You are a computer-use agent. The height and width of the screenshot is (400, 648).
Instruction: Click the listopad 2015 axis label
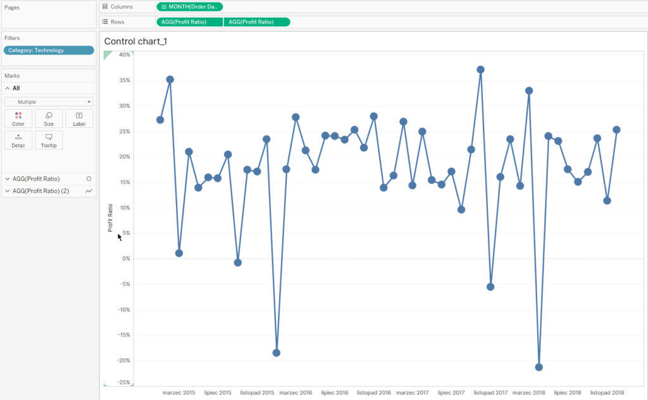257,392
